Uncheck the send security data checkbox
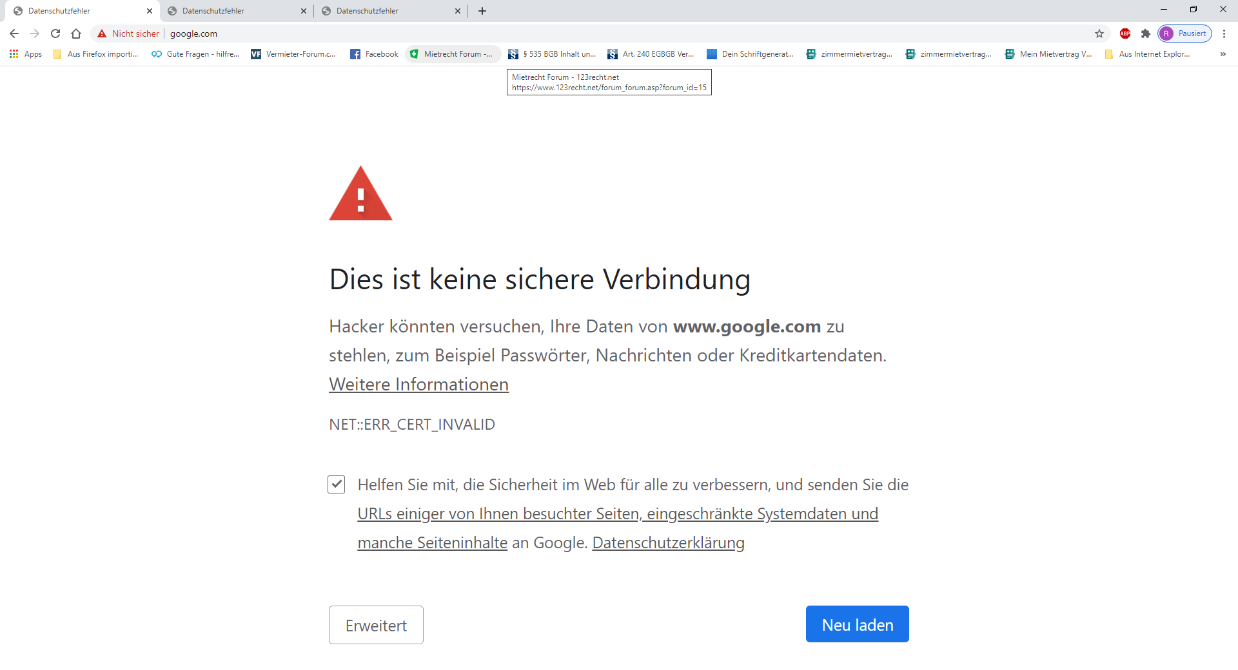This screenshot has height=670, width=1238. tap(337, 484)
